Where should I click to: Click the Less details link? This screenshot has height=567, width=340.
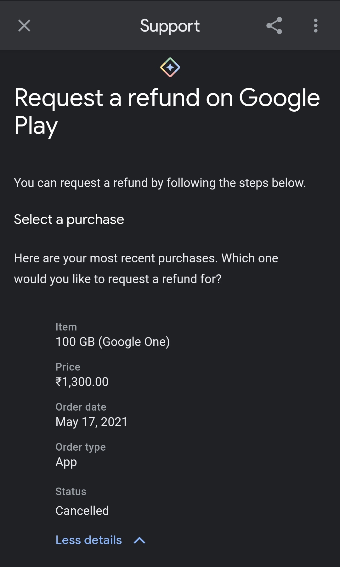[89, 540]
